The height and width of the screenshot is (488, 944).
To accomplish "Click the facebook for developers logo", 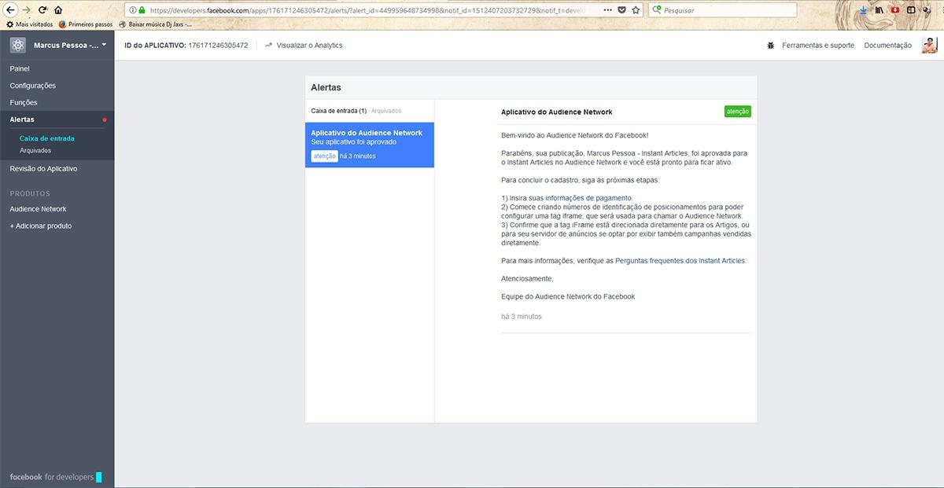I will click(55, 477).
